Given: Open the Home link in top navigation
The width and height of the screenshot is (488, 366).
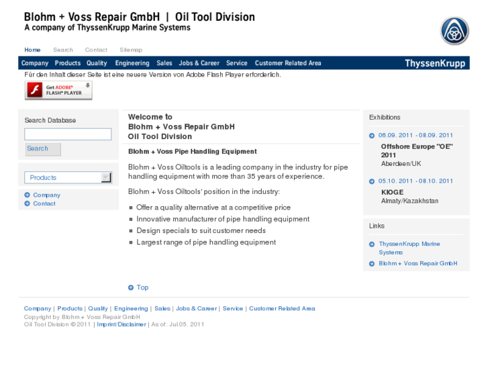Looking at the screenshot, I should [32, 50].
